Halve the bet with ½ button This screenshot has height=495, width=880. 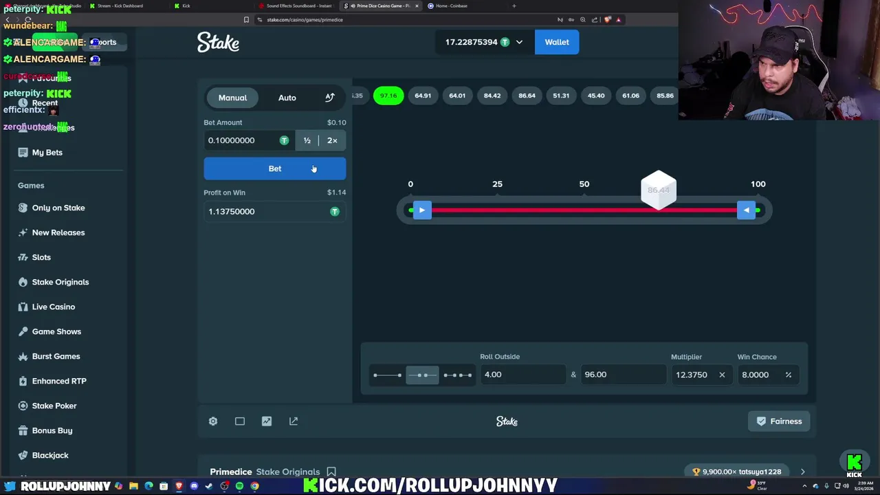[307, 140]
